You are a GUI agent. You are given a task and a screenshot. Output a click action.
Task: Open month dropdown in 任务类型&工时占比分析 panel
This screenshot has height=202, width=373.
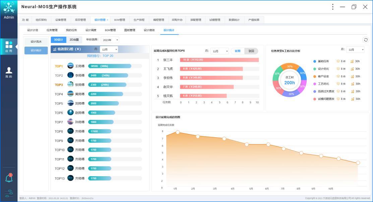(355, 50)
